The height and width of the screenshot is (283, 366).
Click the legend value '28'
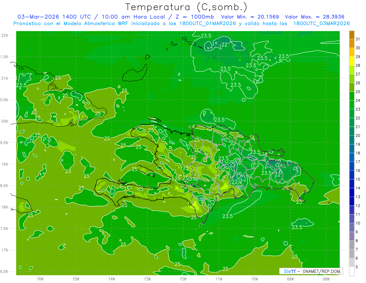(x=358, y=65)
